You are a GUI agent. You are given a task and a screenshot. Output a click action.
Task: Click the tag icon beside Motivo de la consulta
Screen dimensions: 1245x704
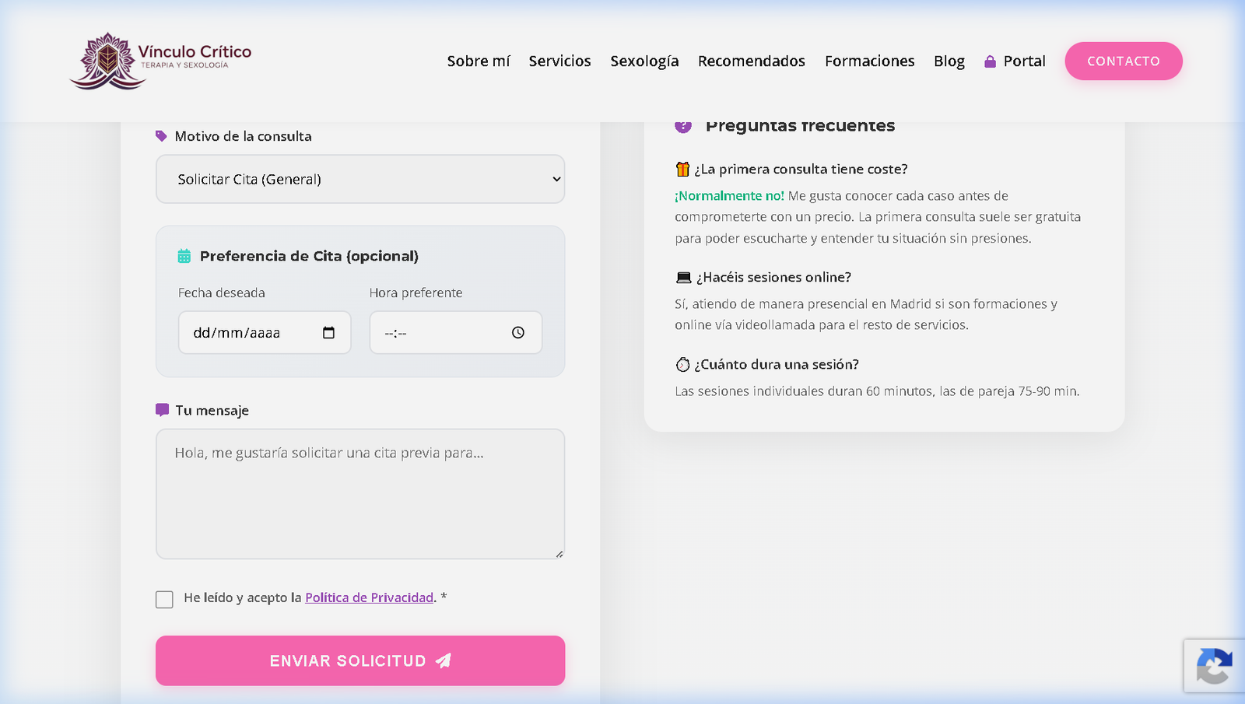coord(161,136)
